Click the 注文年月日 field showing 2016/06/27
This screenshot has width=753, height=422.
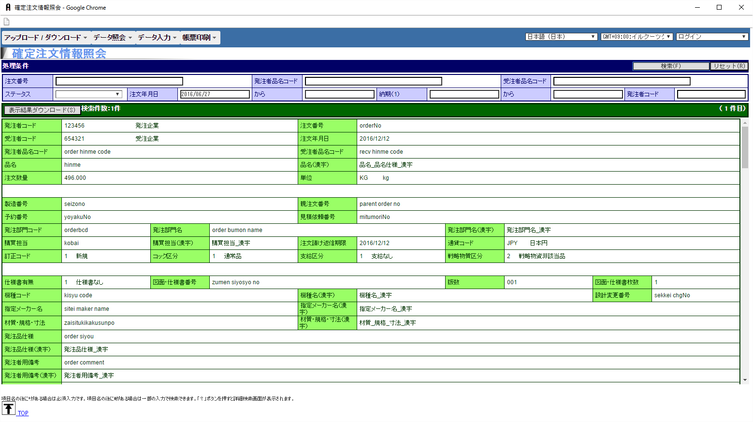pos(215,94)
